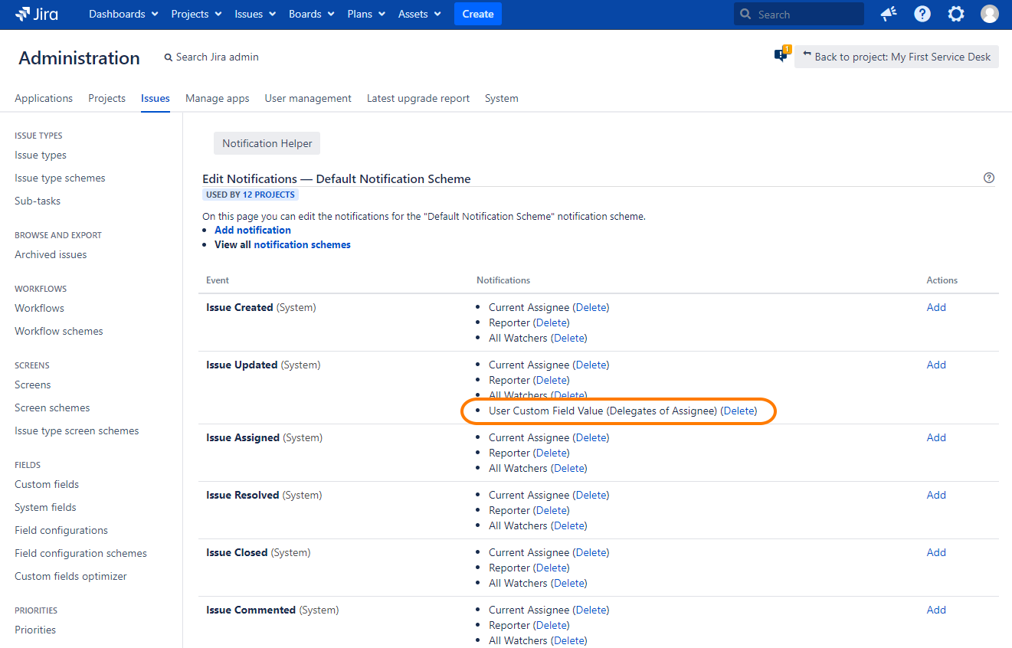Delete Delegates of Assignee custom field notification
Viewport: 1012px width, 648px height.
(x=739, y=411)
